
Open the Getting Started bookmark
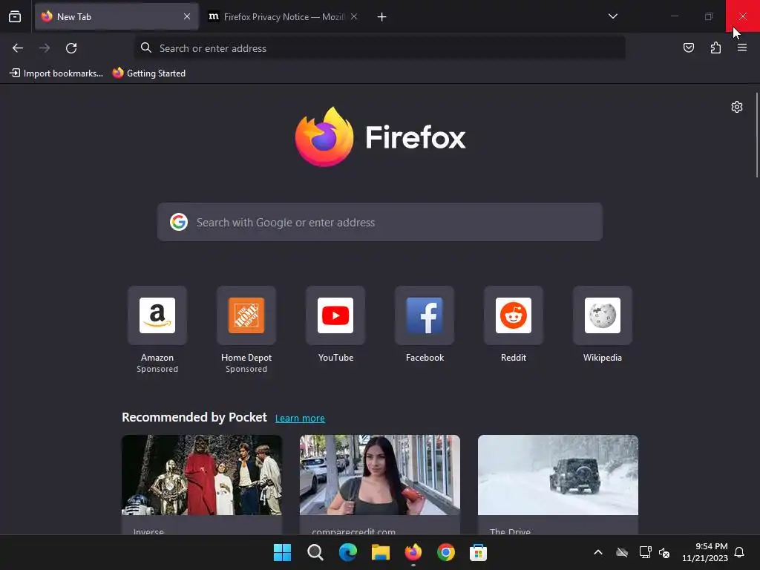point(149,73)
